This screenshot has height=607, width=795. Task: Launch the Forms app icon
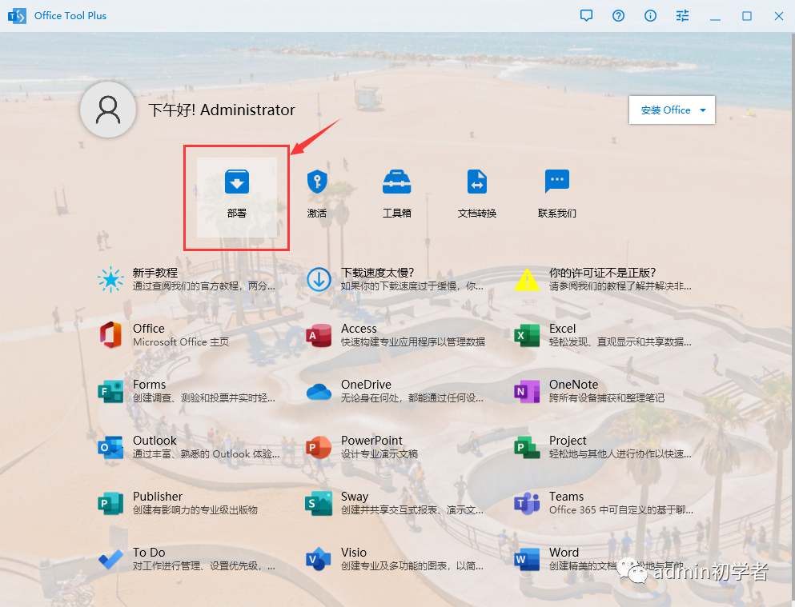110,391
